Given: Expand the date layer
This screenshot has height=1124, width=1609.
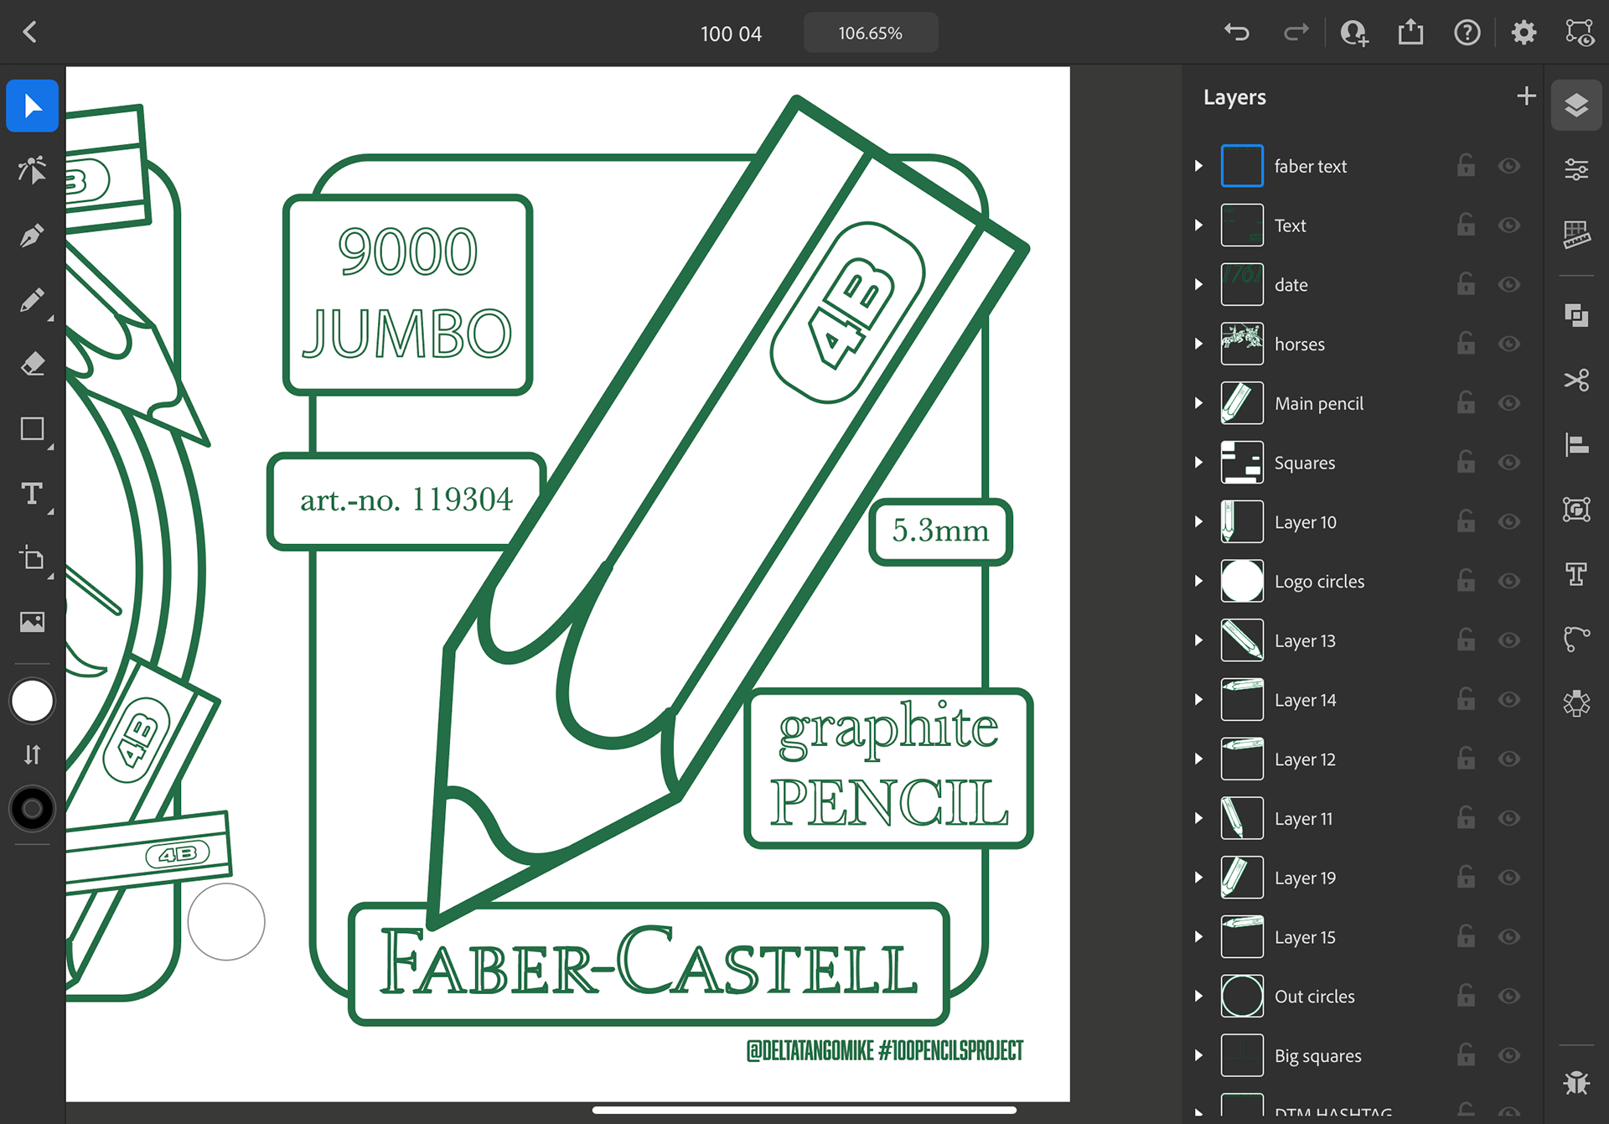Looking at the screenshot, I should (x=1198, y=285).
